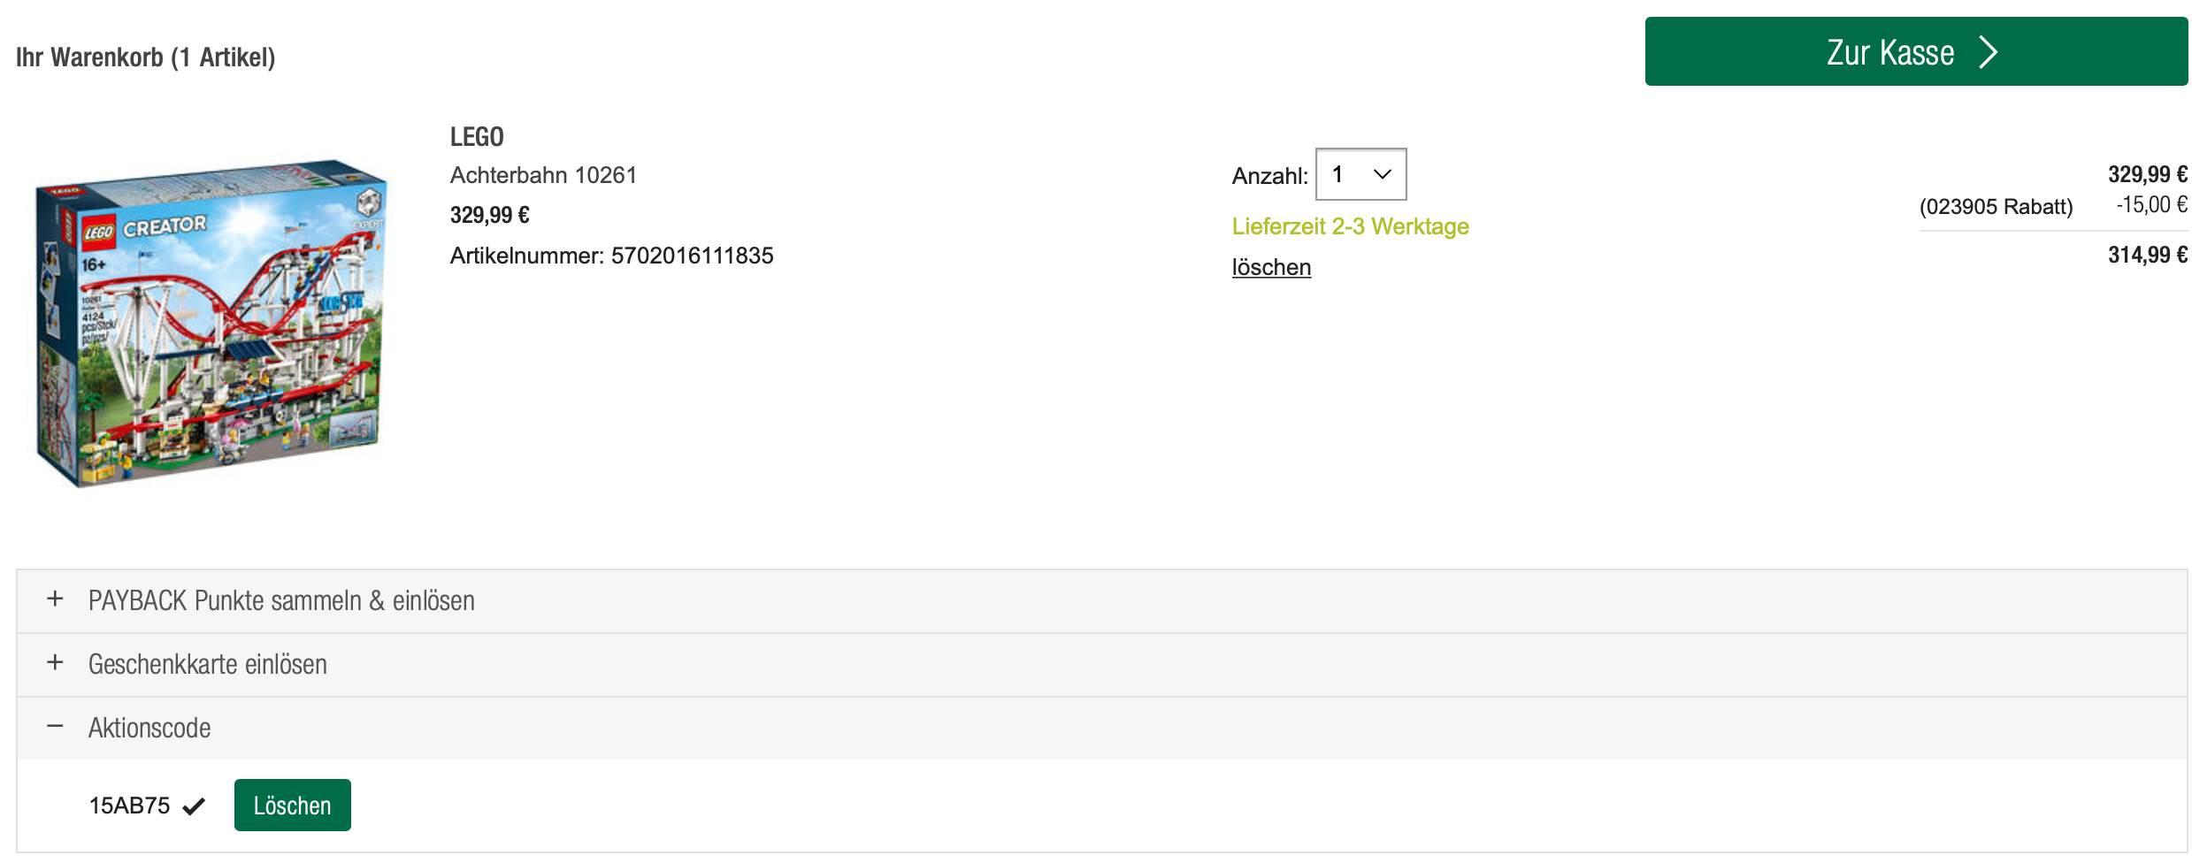Click the plus icon beside PAYBACK Punkte
This screenshot has width=2192, height=863.
tap(55, 600)
